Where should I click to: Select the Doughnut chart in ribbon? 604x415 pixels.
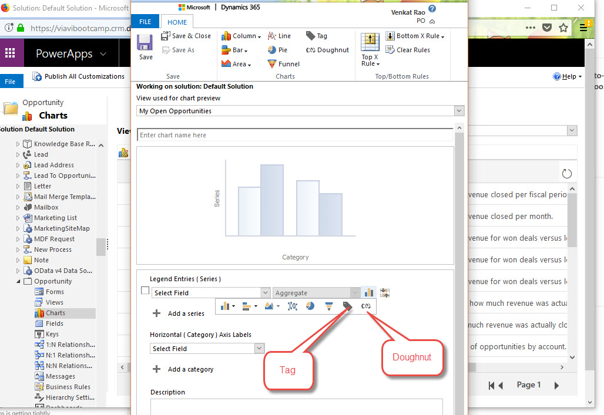(327, 50)
